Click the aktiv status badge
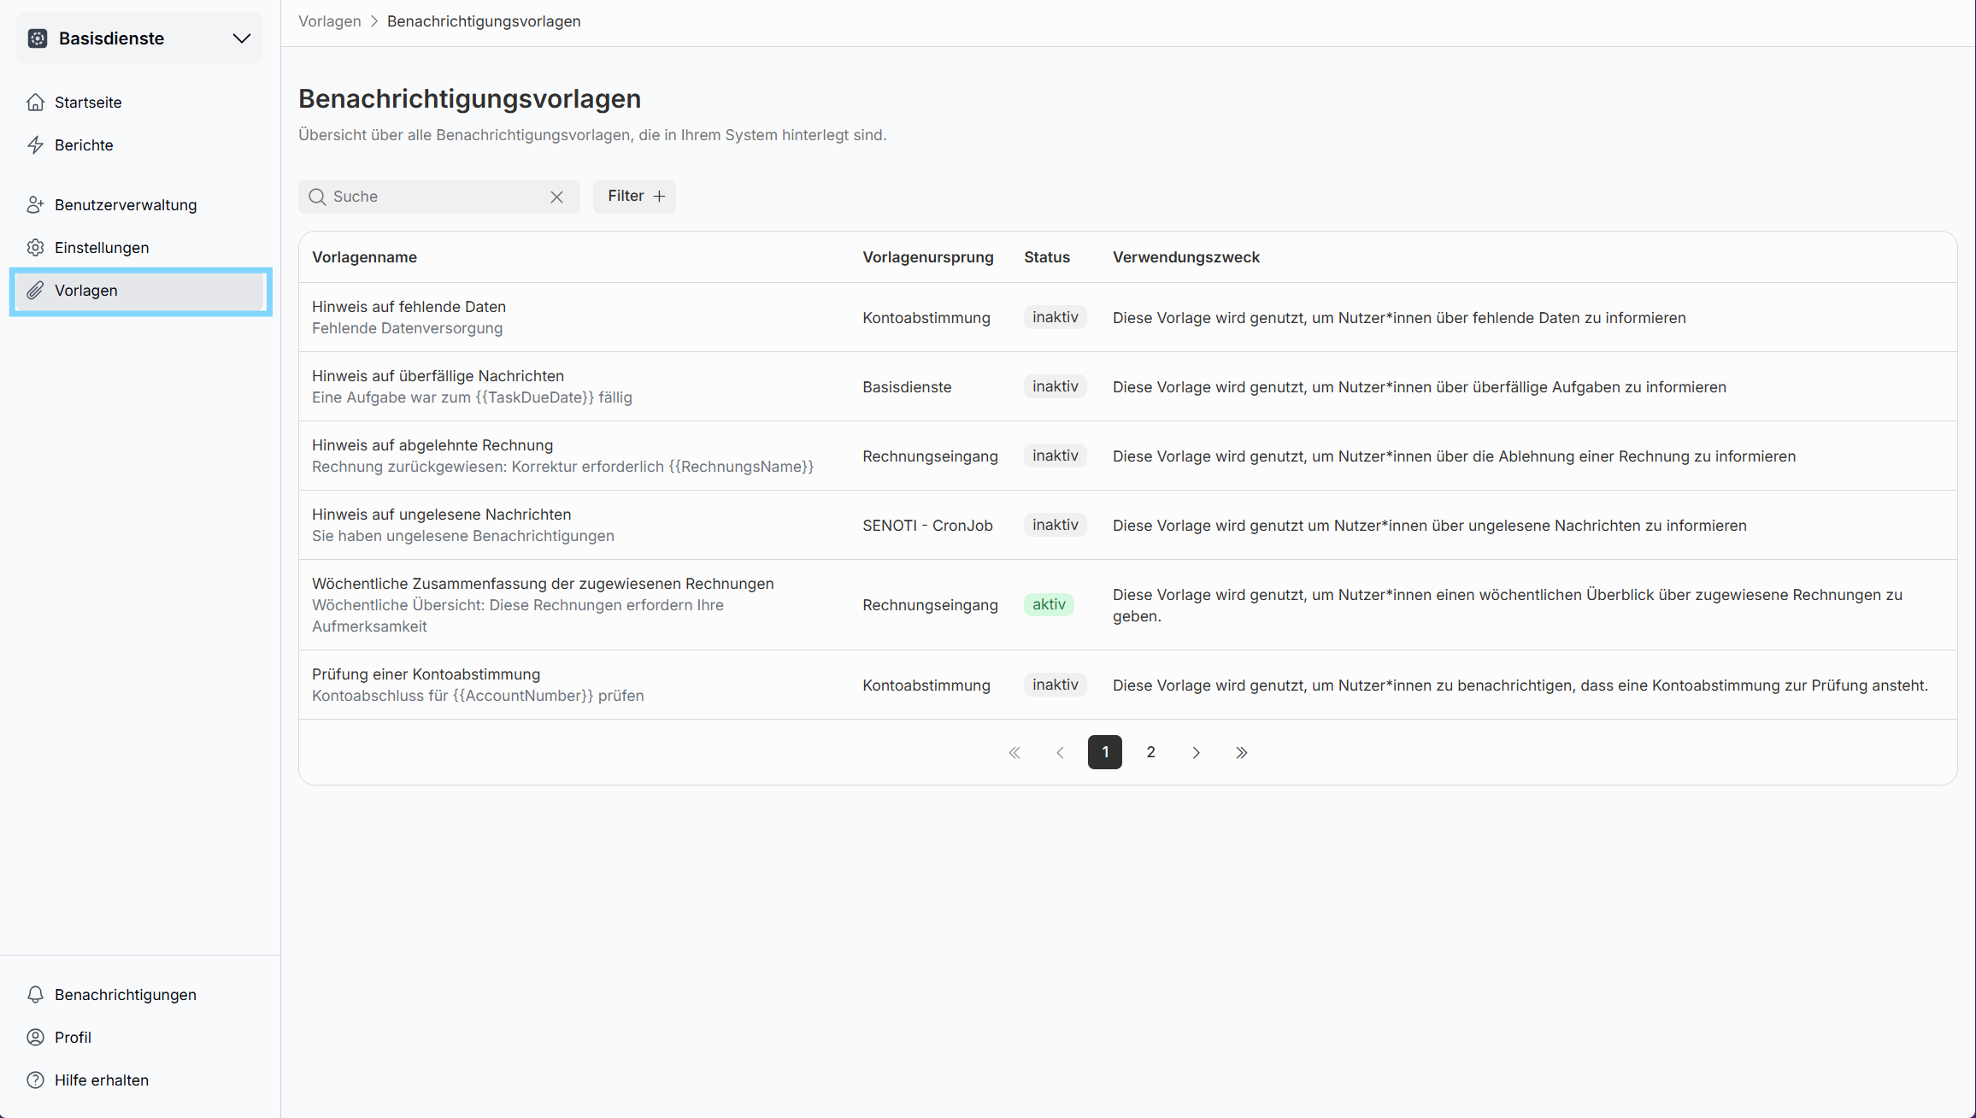This screenshot has height=1118, width=1976. pos(1049,605)
